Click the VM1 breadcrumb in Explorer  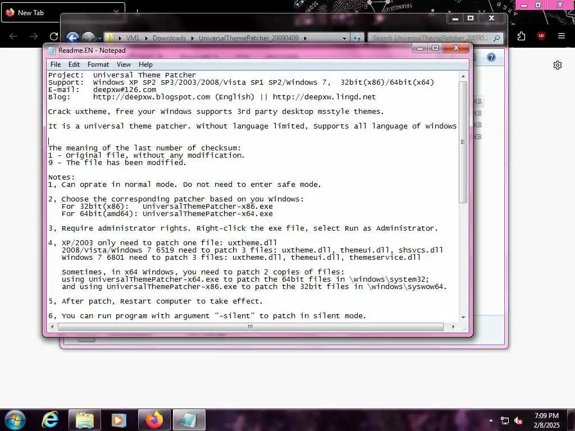point(133,38)
